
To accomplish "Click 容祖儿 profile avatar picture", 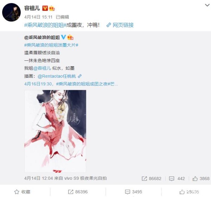I will coord(12,12).
